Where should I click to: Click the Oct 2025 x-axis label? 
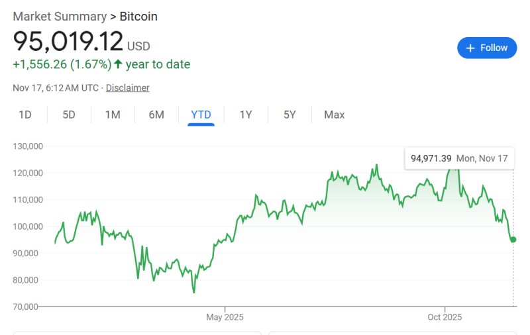tap(444, 317)
